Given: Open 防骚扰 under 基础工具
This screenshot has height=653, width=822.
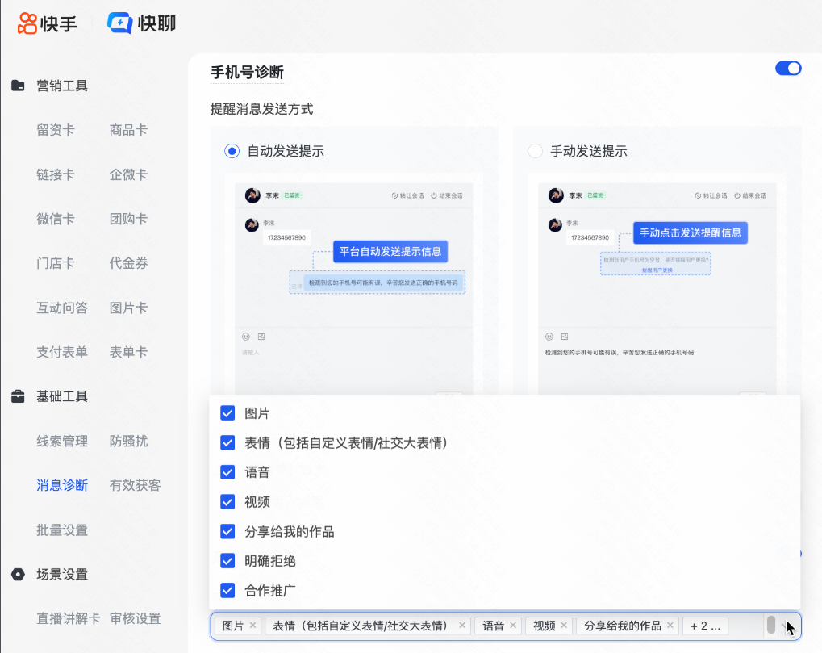Looking at the screenshot, I should click(128, 441).
